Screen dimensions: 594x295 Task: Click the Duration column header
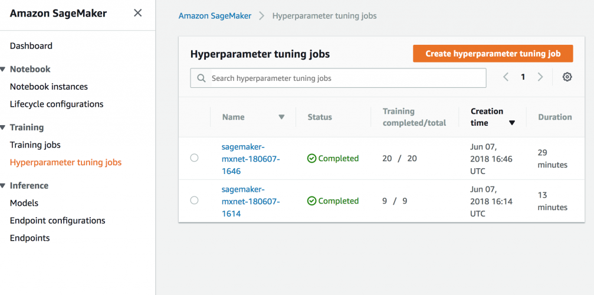point(555,117)
